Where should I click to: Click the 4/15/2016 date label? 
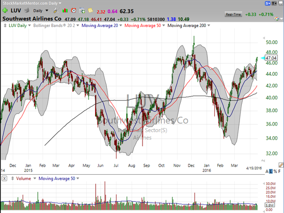[x=254, y=168]
